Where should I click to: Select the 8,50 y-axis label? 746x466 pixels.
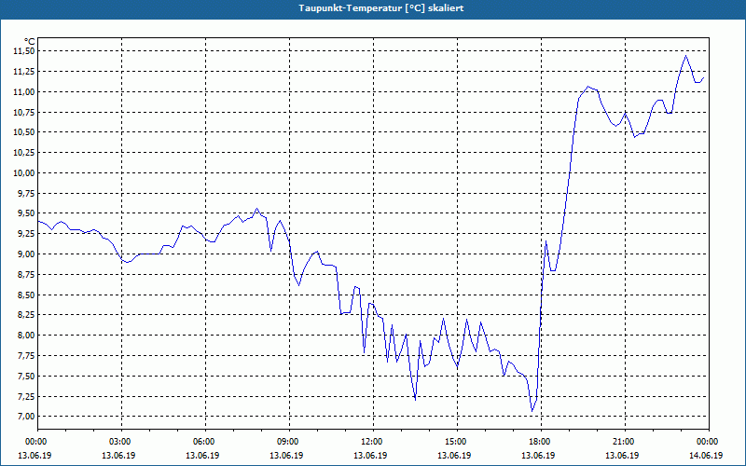25,295
